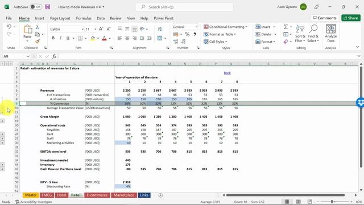This screenshot has height=205, width=364.
Task: Click the Back hyperlink in the sheet
Action: 227,73
